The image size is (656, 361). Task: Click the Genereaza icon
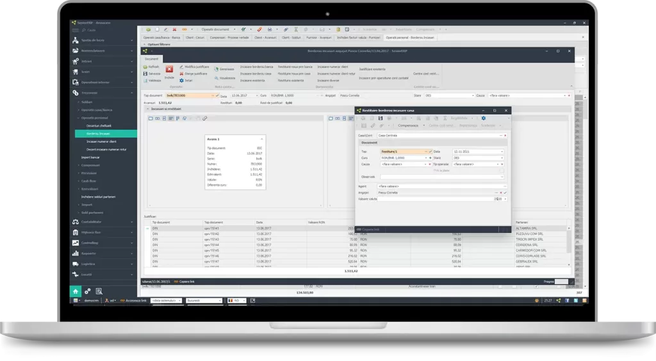(217, 69)
